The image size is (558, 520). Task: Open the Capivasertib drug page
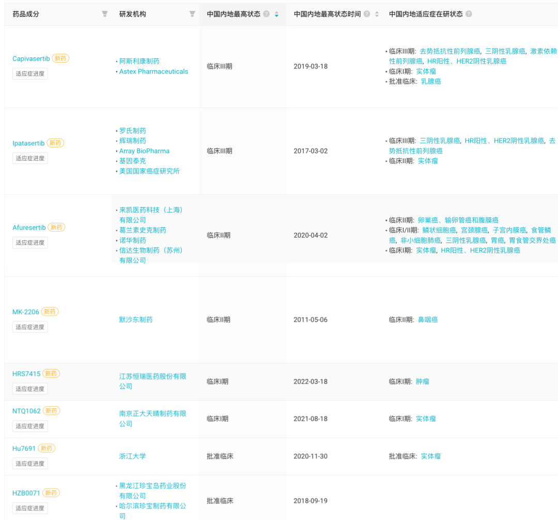tap(31, 59)
